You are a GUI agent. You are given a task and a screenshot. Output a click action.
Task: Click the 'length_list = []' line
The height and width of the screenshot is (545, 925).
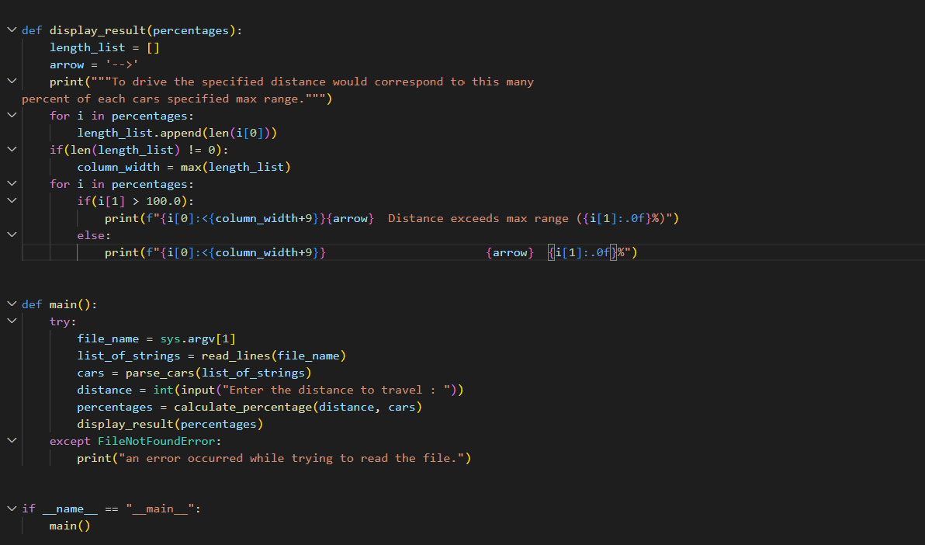point(105,47)
